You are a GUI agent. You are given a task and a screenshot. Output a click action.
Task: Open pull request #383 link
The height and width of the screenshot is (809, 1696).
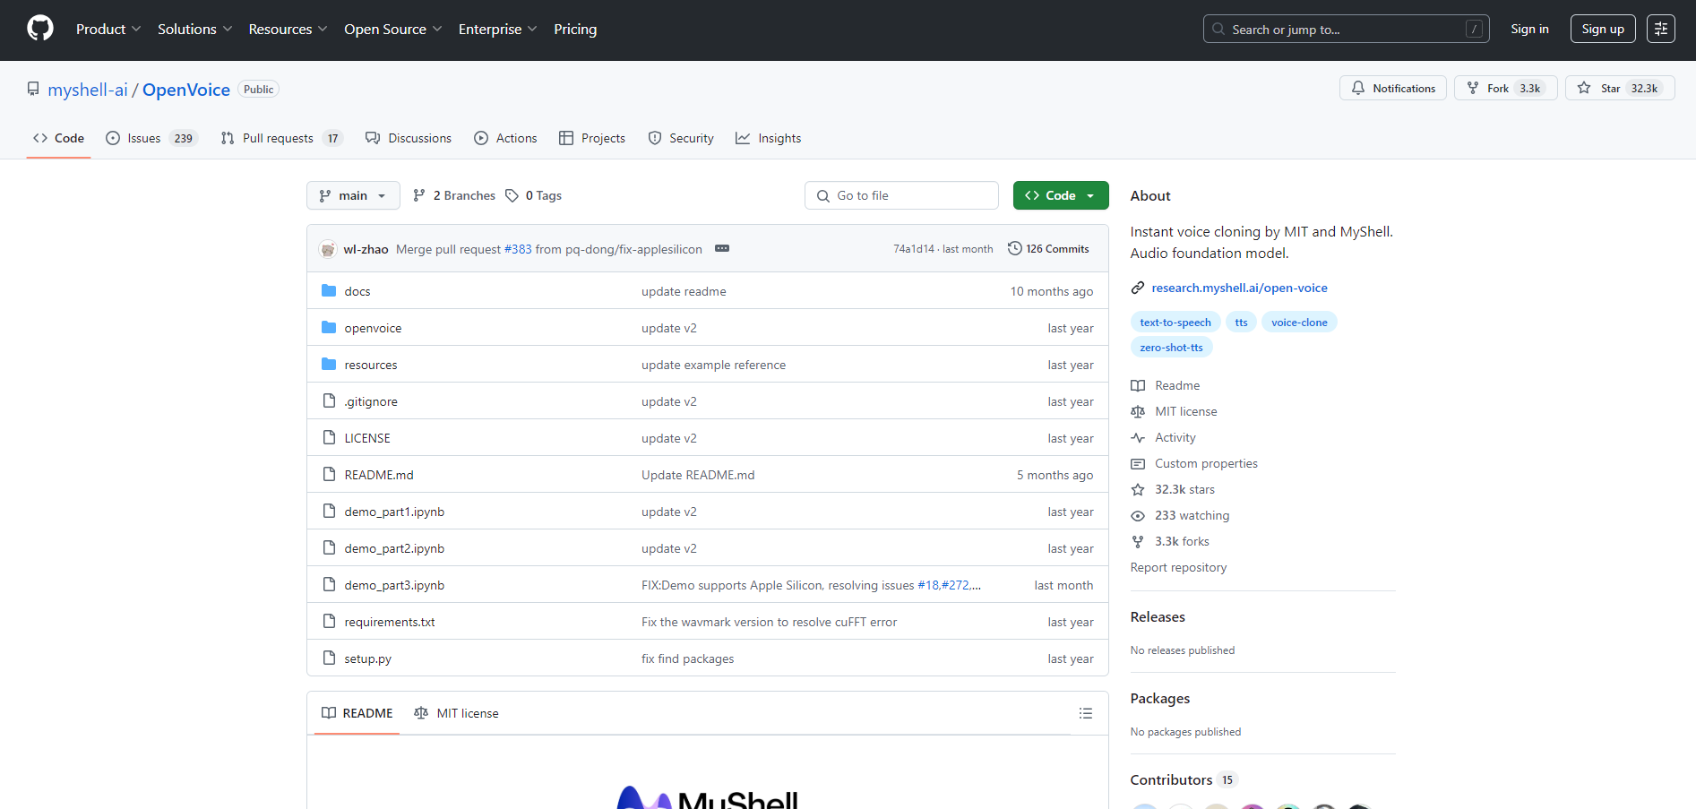[518, 249]
